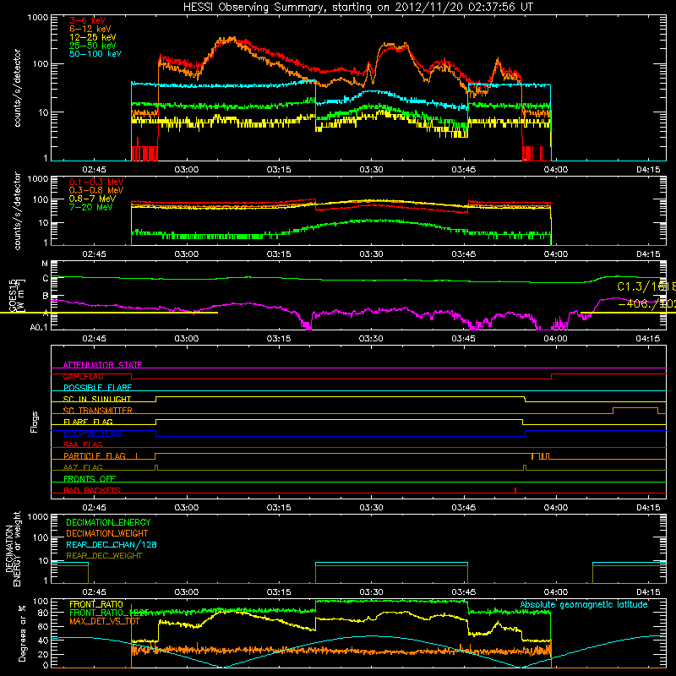Click the SC_TRANSMITTER flag label

tap(97, 411)
